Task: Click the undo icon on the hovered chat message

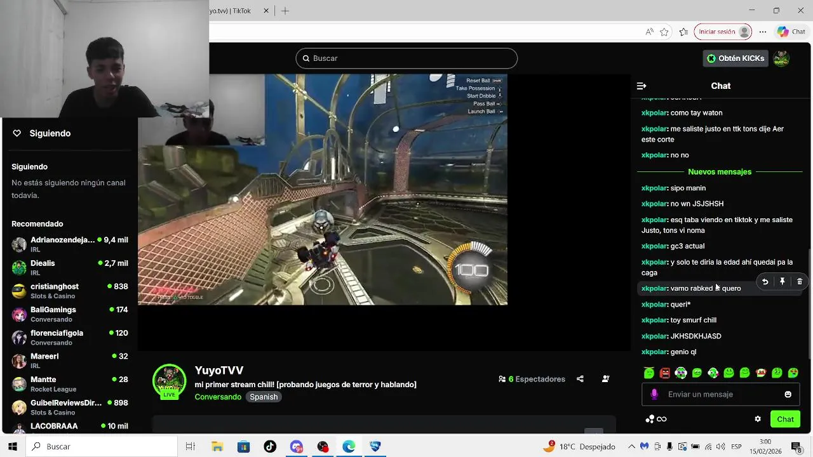Action: 765,282
